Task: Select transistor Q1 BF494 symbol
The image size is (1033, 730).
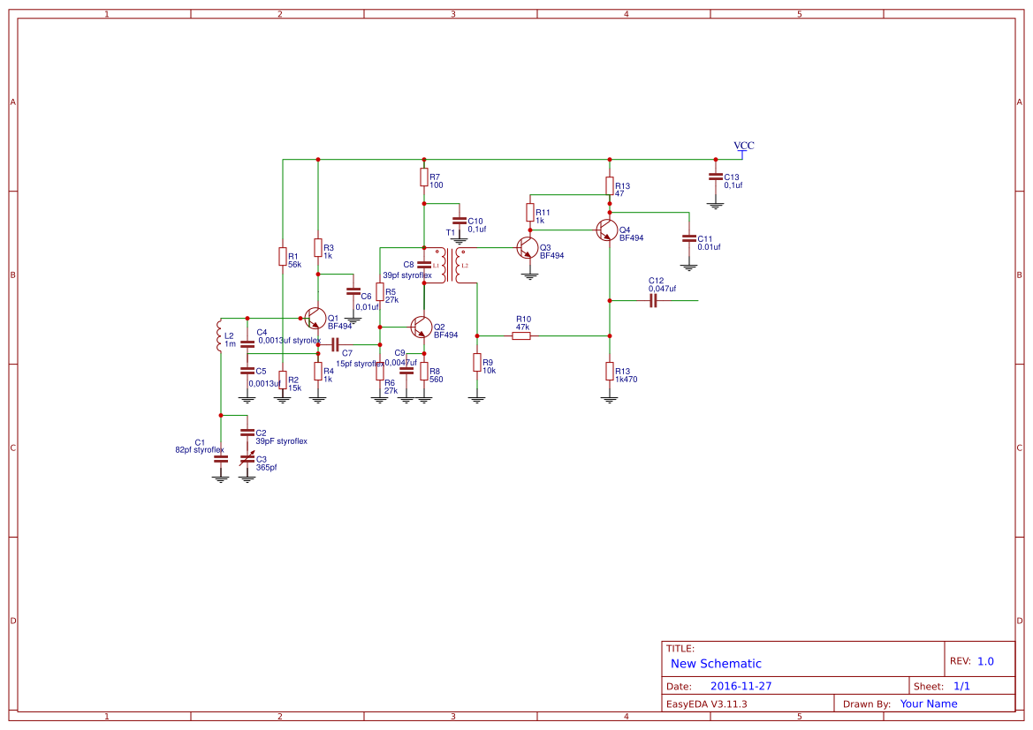Action: (x=315, y=319)
